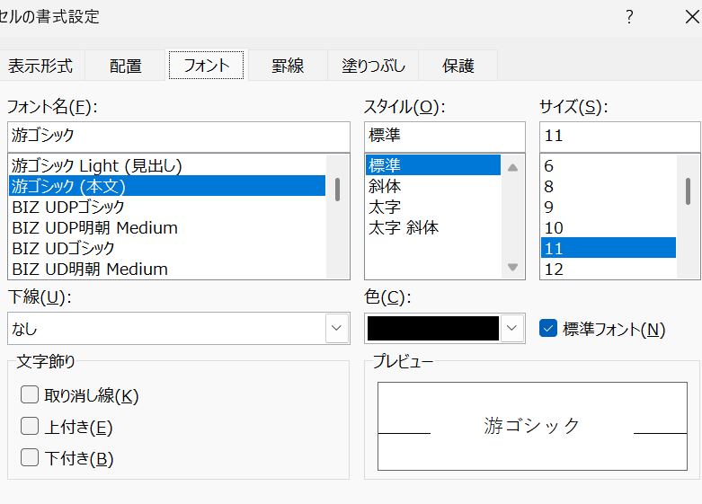Viewport: 702px width, 504px height.
Task: Click the black font color swatch
Action: [x=432, y=329]
